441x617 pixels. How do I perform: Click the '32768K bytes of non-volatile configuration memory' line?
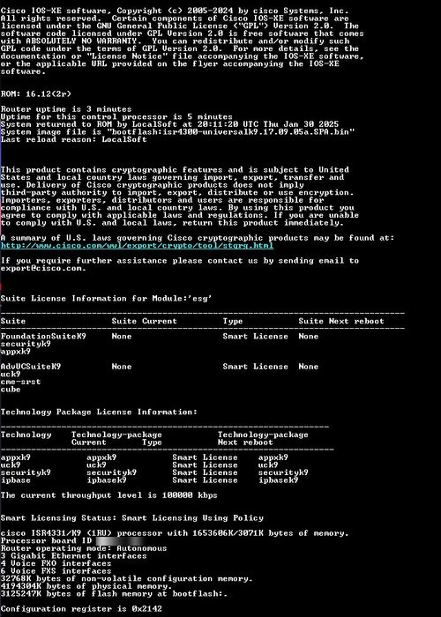click(x=127, y=578)
